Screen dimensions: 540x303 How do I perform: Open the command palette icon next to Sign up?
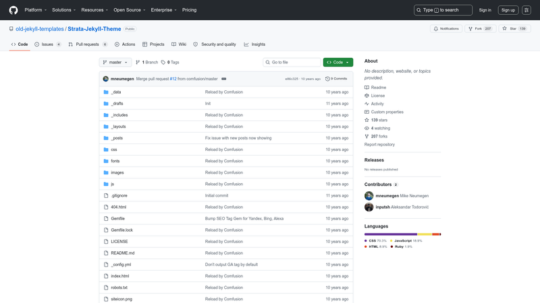point(526,10)
